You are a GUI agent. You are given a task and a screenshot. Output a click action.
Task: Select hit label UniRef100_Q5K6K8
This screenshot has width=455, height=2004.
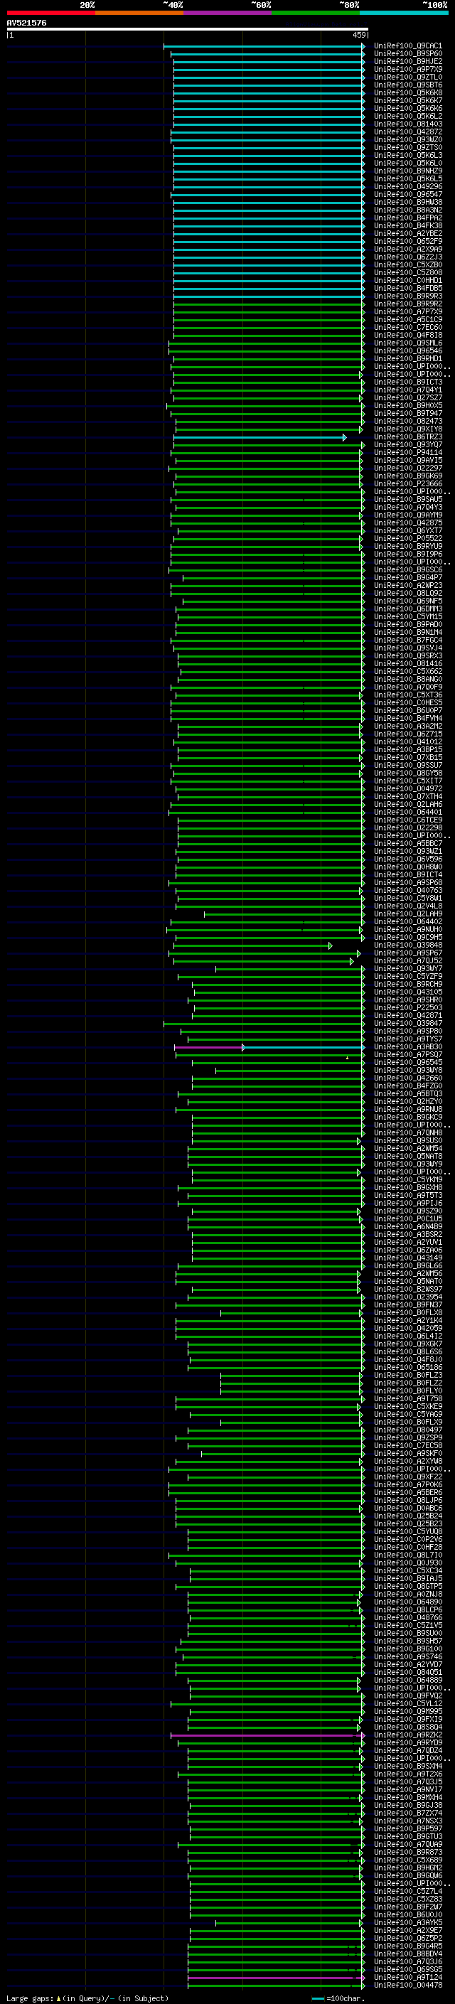coord(407,92)
